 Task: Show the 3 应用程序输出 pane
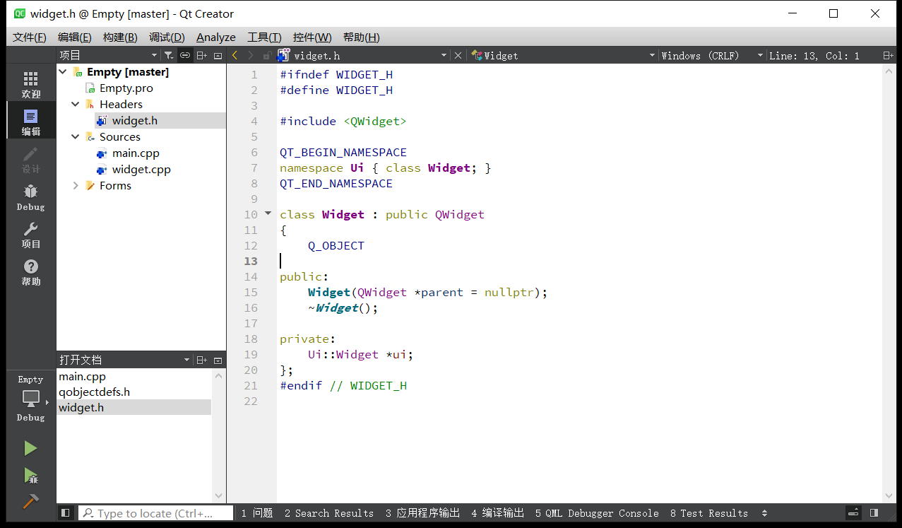[x=423, y=513]
